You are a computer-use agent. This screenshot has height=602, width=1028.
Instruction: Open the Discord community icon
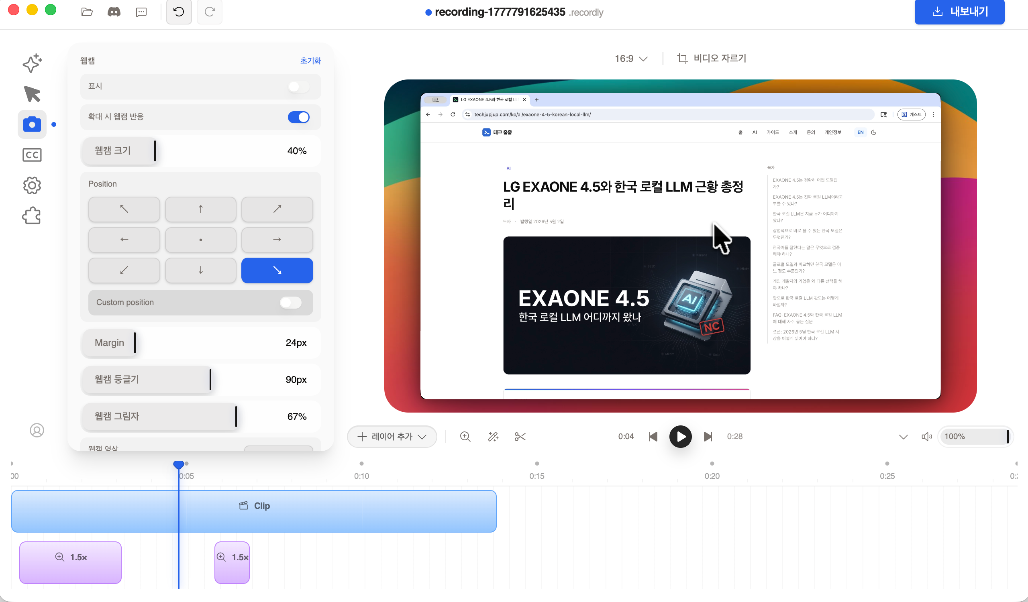point(114,12)
